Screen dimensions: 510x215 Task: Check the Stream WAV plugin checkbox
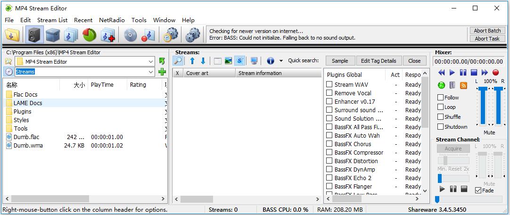click(x=329, y=84)
